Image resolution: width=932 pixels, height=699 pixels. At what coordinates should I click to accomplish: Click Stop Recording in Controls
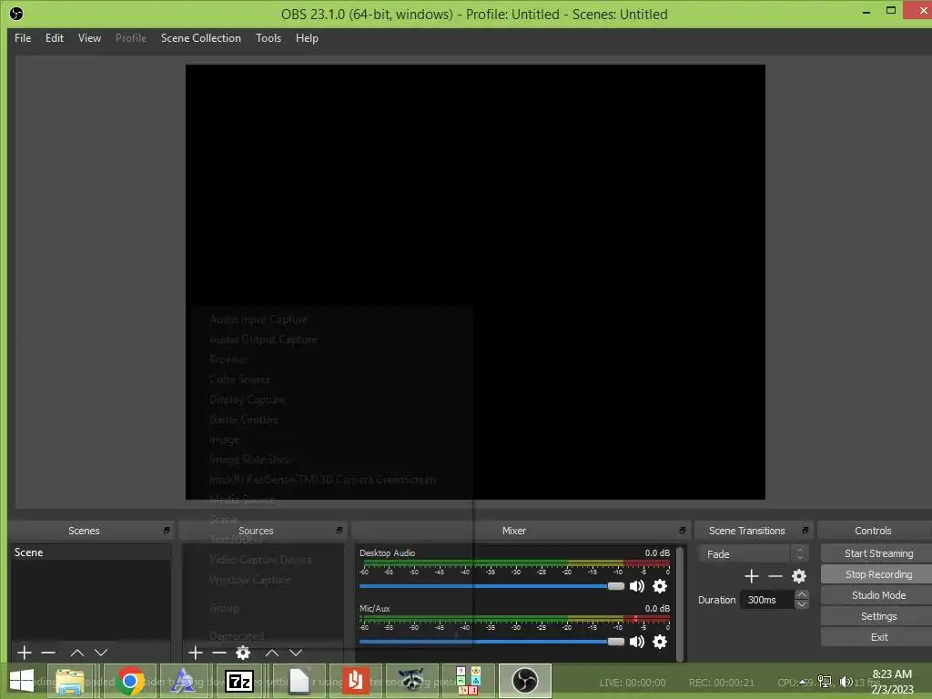point(877,574)
